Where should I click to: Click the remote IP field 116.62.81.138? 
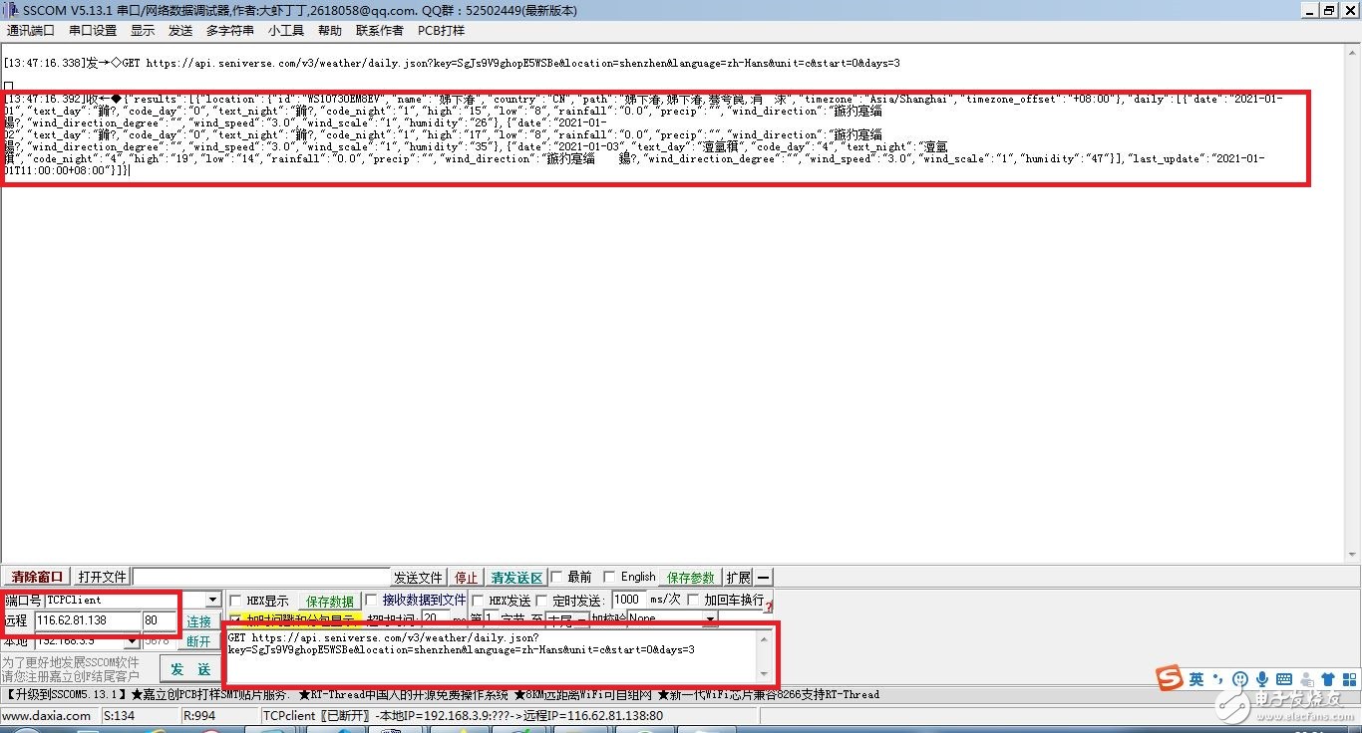pyautogui.click(x=87, y=620)
